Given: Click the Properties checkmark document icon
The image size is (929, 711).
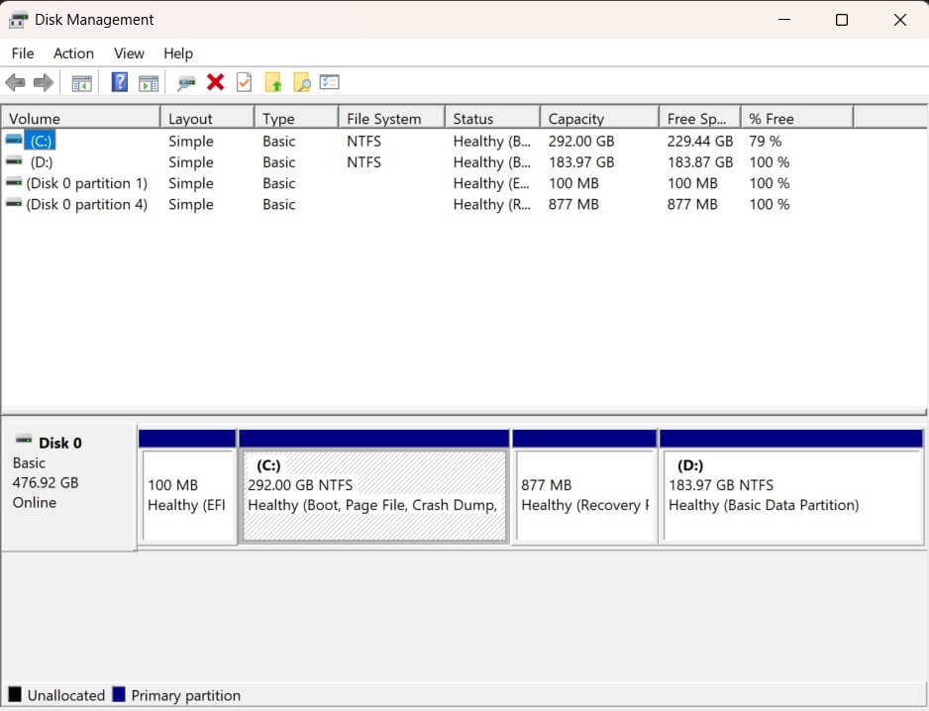Looking at the screenshot, I should 244,83.
